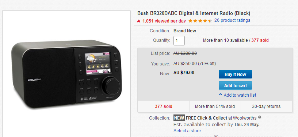Click the NEW badge in Collection row
The image size is (298, 137).
[x=179, y=118]
